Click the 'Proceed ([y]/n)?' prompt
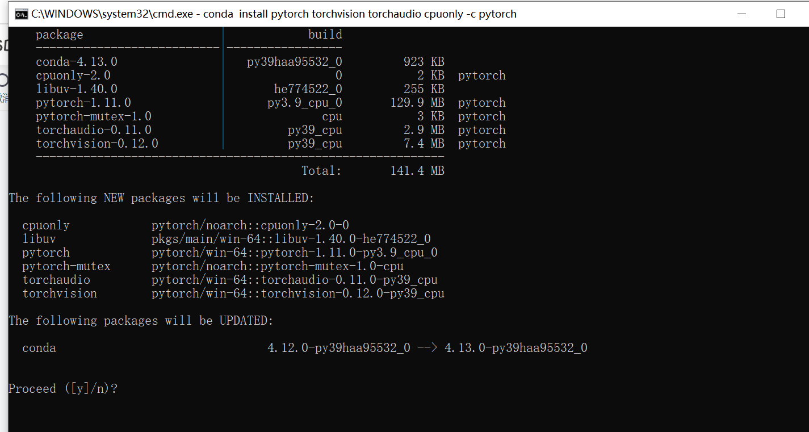 [63, 389]
